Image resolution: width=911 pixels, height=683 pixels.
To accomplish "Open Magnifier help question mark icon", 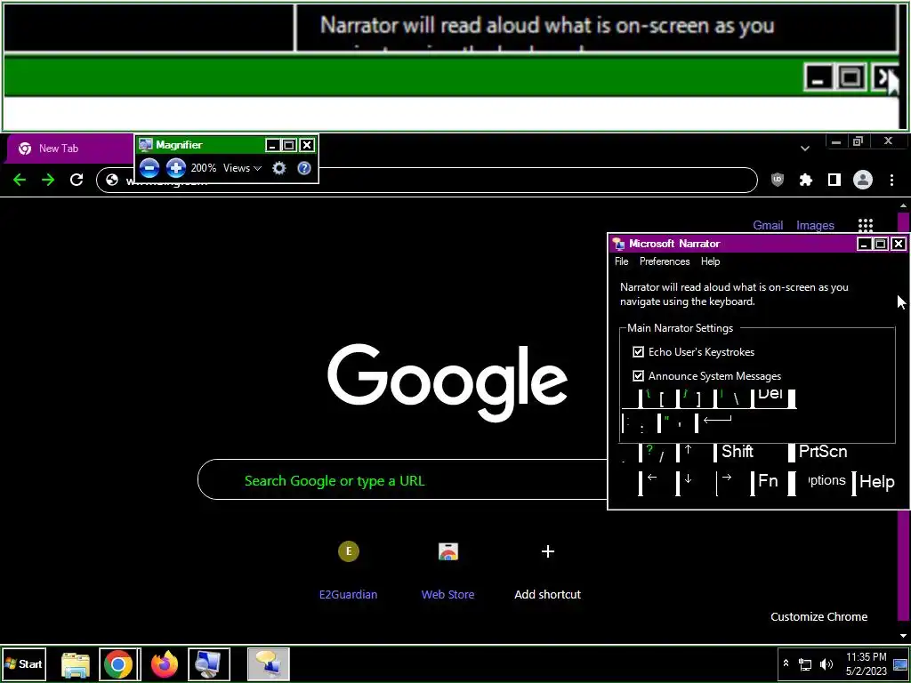I will point(304,168).
